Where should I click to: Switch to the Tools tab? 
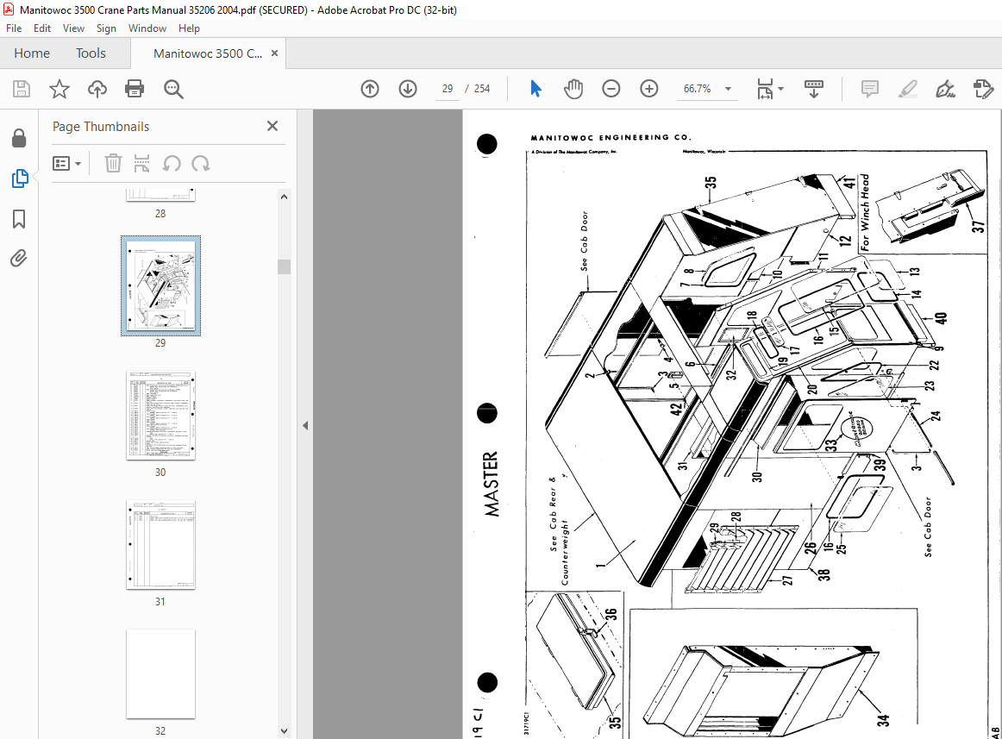click(91, 53)
